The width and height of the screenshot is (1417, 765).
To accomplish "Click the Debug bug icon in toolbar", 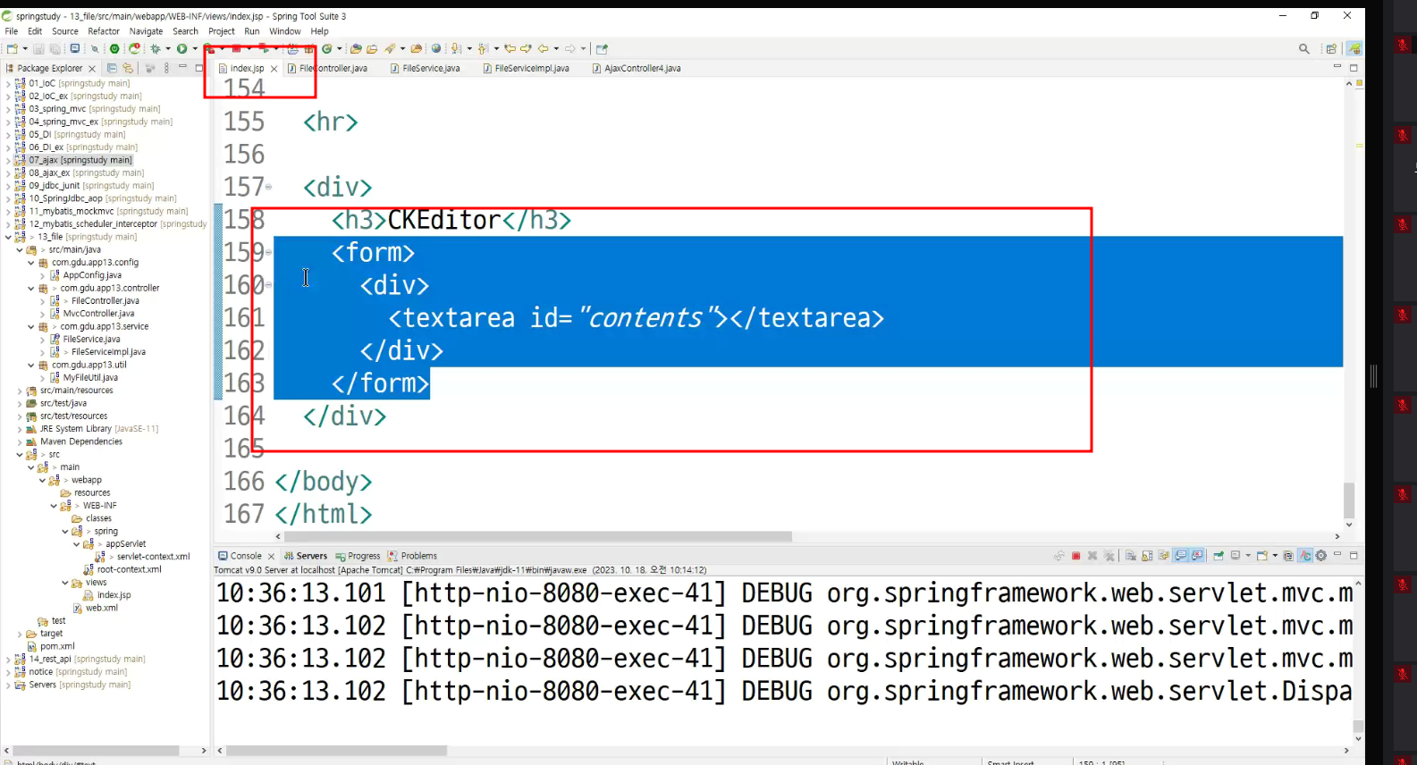I will click(155, 48).
